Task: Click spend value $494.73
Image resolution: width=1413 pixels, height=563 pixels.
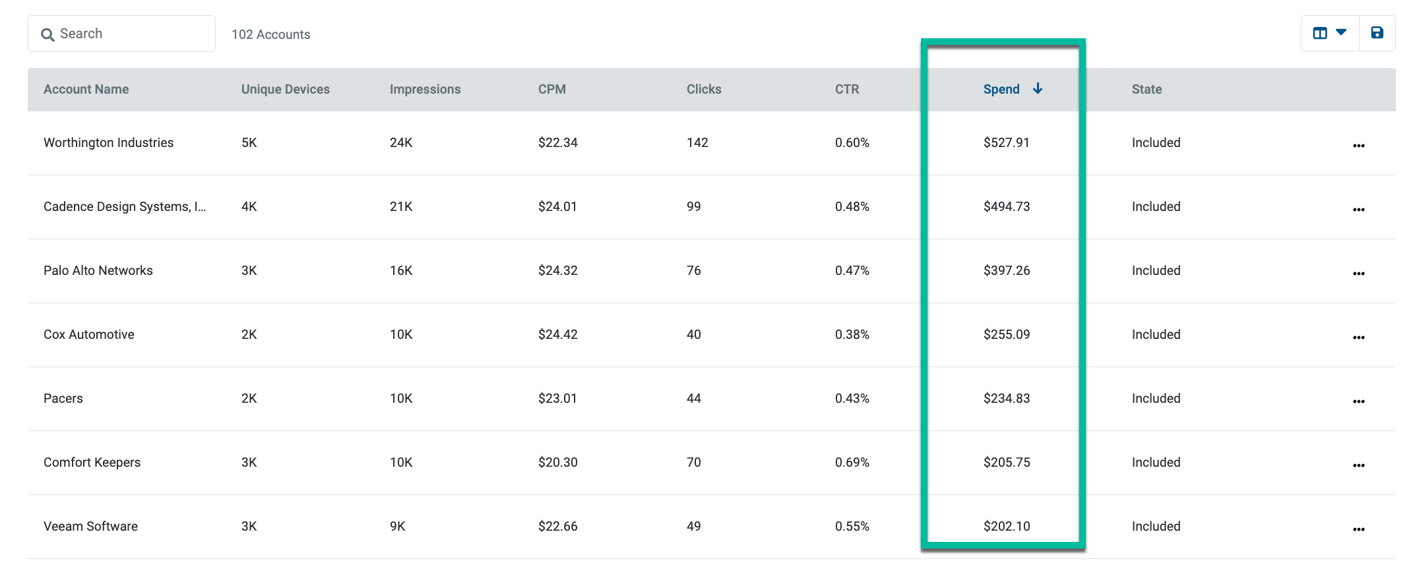Action: tap(1007, 206)
